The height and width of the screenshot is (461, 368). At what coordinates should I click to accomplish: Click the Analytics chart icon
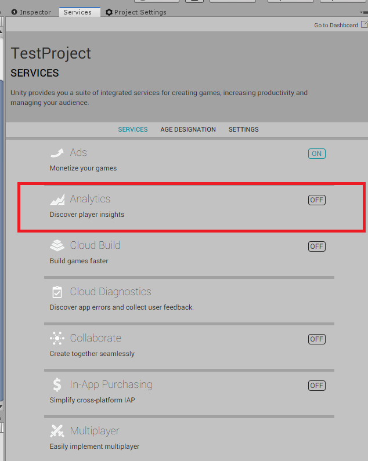[57, 199]
